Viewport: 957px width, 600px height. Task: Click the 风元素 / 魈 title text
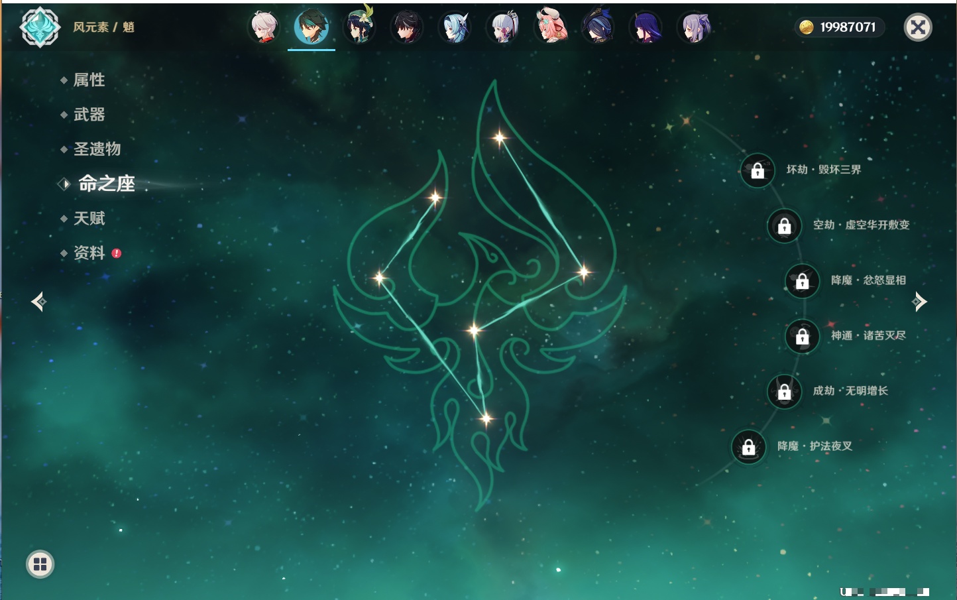pos(103,27)
